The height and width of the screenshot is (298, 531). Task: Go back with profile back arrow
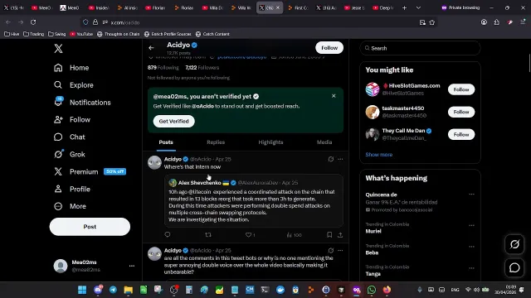151,48
